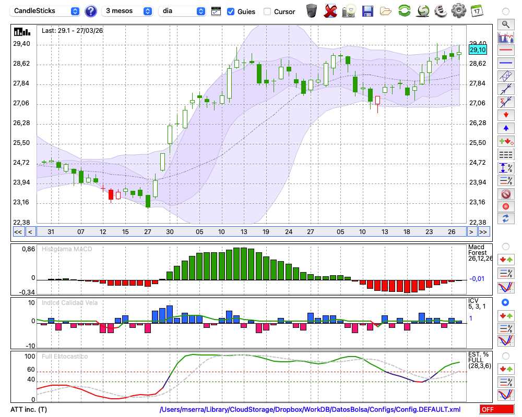Enable the Cursor checkbox

click(x=267, y=11)
